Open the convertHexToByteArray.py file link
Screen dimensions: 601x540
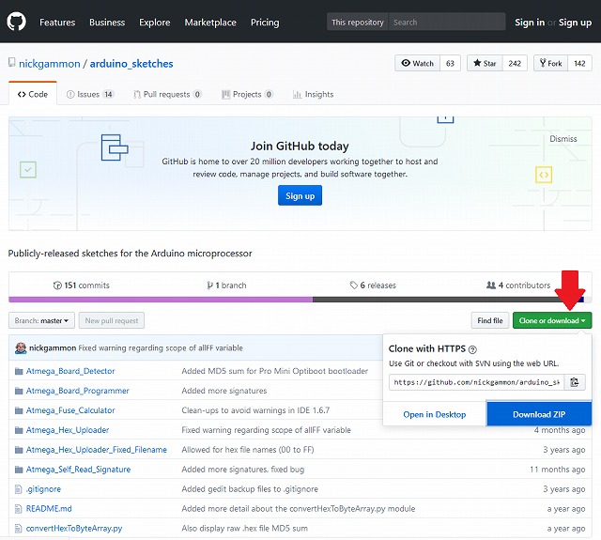[x=74, y=529]
